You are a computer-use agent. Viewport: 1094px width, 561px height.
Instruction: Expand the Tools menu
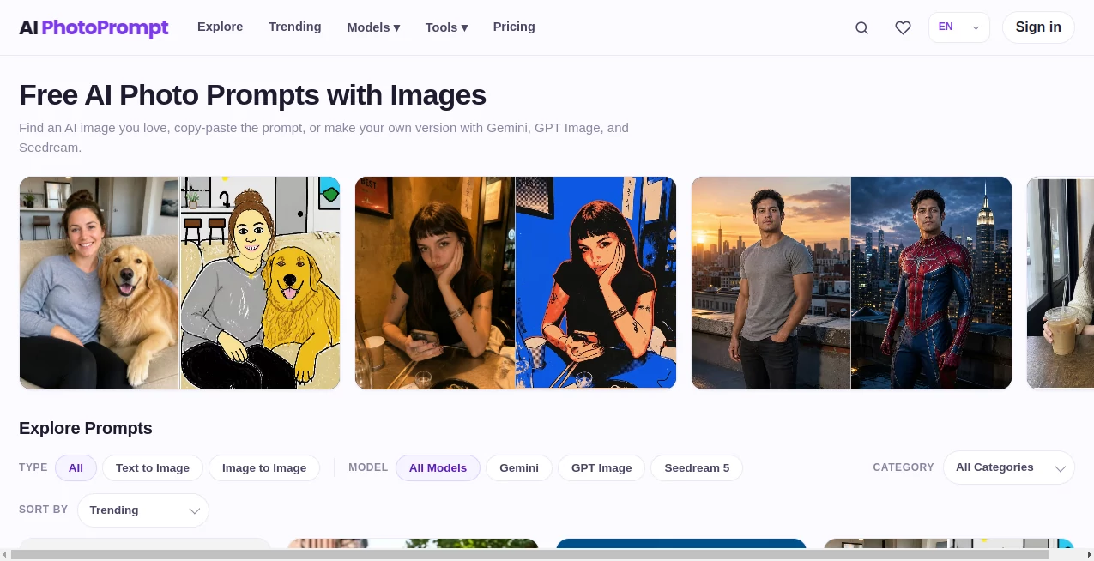(446, 27)
